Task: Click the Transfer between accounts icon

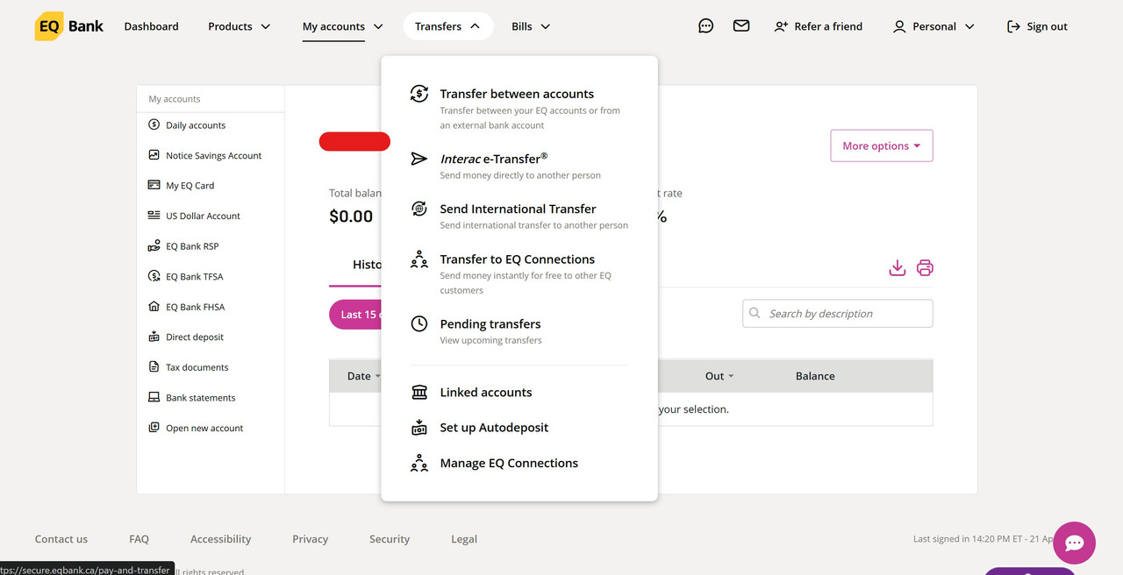Action: pos(419,94)
